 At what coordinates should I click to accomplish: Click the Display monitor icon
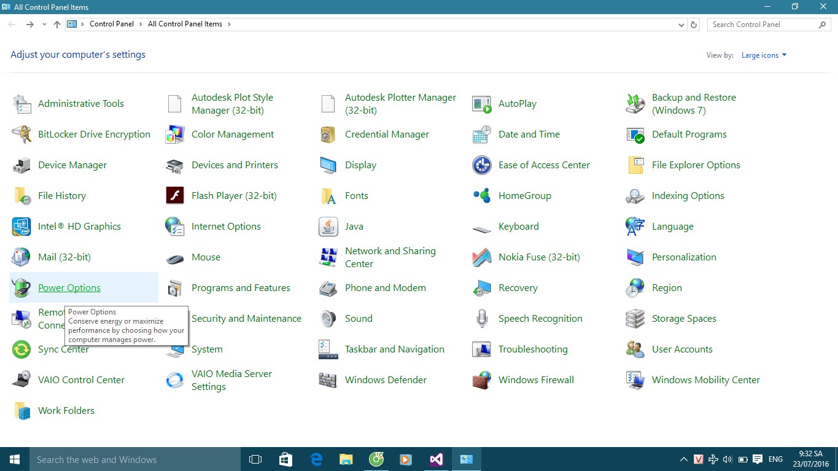click(x=328, y=165)
